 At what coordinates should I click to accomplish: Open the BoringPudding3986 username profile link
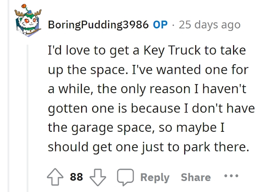[98, 25]
